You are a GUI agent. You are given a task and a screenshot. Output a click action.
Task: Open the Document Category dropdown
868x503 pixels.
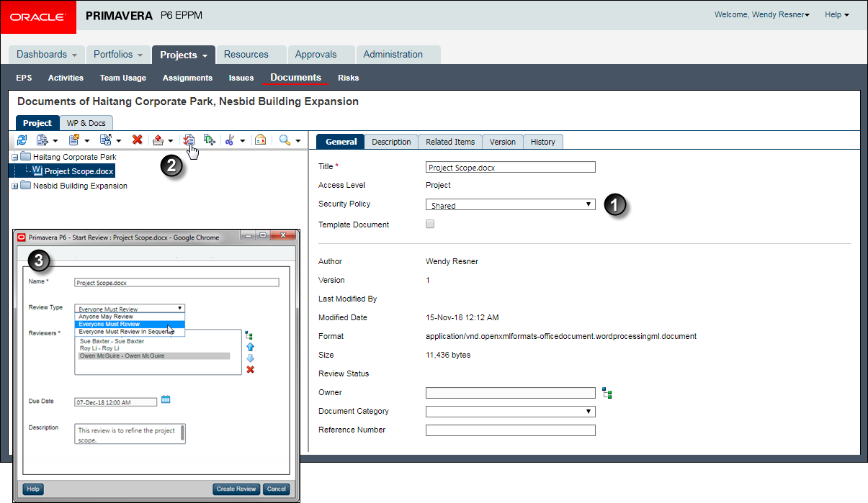(511, 412)
